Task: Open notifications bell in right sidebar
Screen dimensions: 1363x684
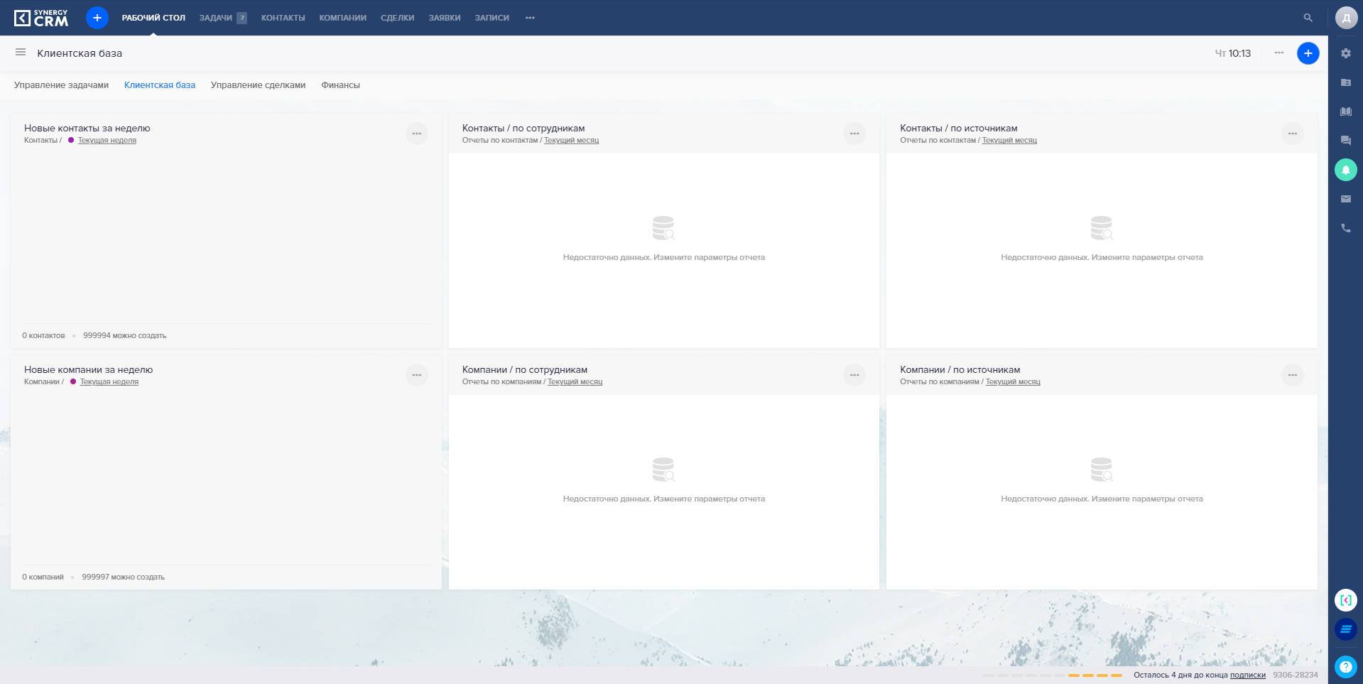Action: 1346,170
